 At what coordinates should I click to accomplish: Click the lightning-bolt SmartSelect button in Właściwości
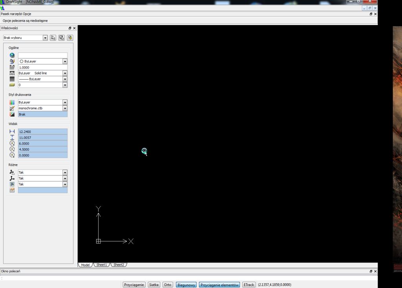click(70, 38)
